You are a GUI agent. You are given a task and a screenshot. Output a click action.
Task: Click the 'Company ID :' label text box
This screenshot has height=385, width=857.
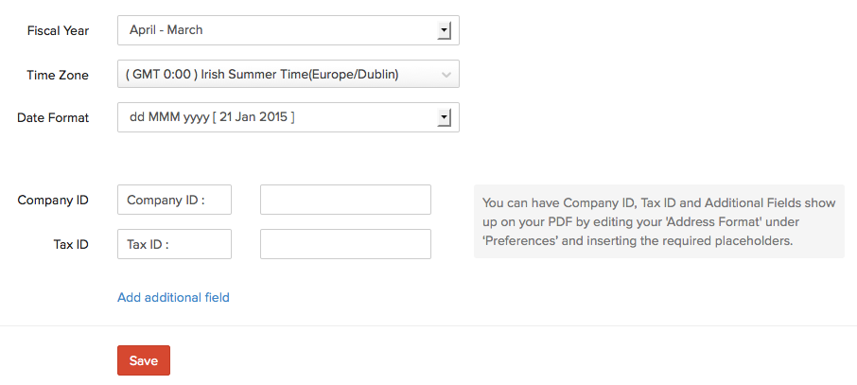tap(175, 200)
